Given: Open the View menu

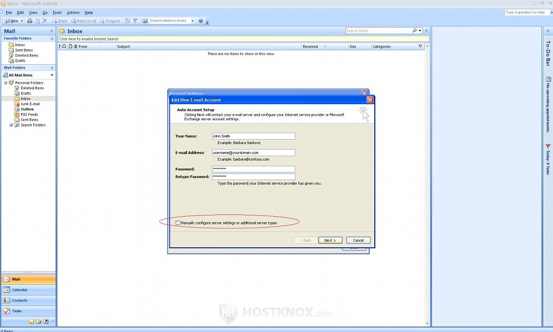Looking at the screenshot, I should click(x=33, y=12).
